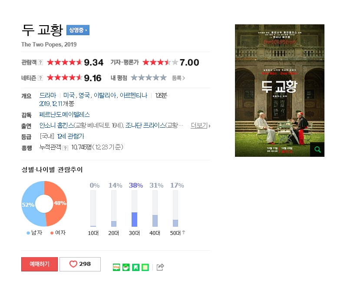Open 등록 to register my rating

pyautogui.click(x=179, y=78)
